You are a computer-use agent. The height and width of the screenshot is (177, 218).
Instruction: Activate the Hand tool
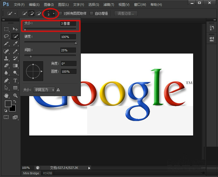[6, 95]
